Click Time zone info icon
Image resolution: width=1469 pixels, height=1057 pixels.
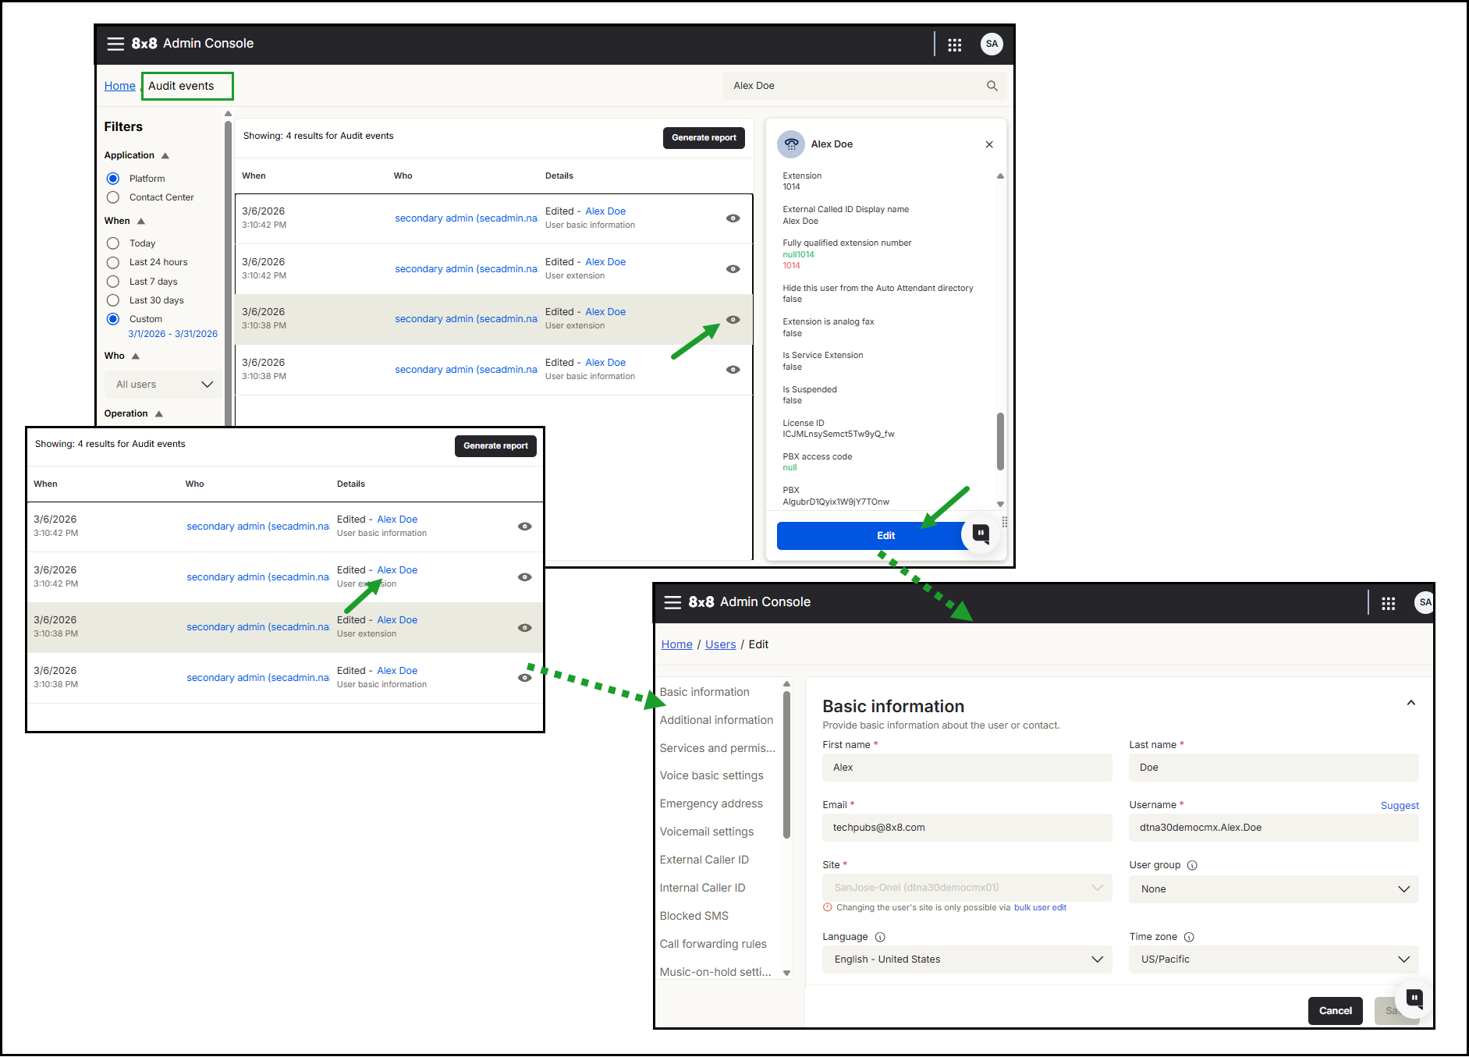point(1189,937)
